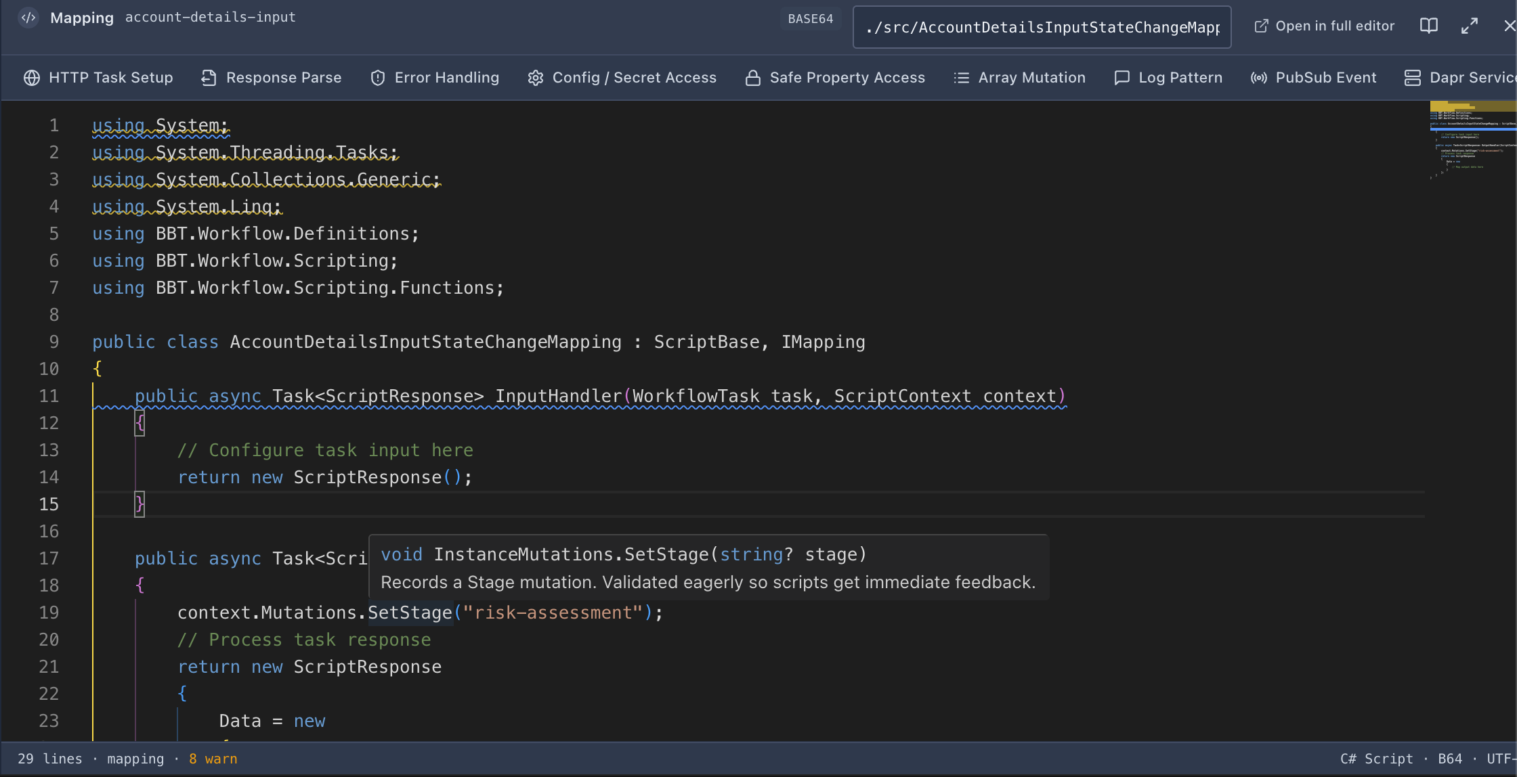The width and height of the screenshot is (1517, 777).
Task: Click the using BBT.Workflow.Definitions line
Action: 256,234
